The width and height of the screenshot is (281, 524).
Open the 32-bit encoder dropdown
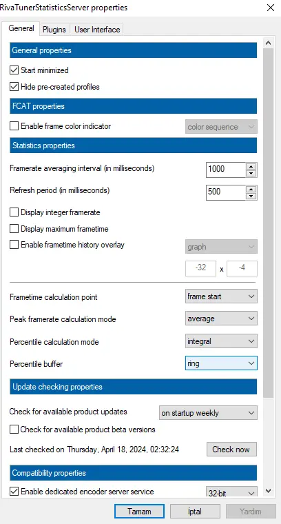tap(231, 492)
